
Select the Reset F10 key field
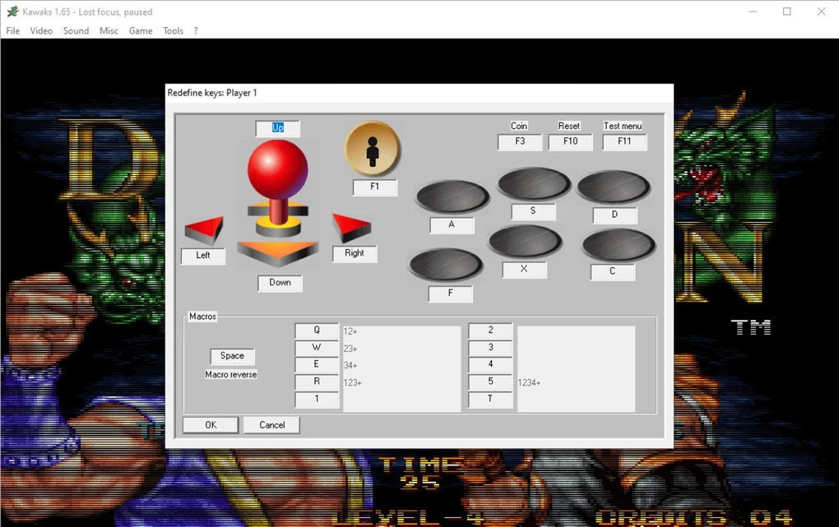coord(570,141)
